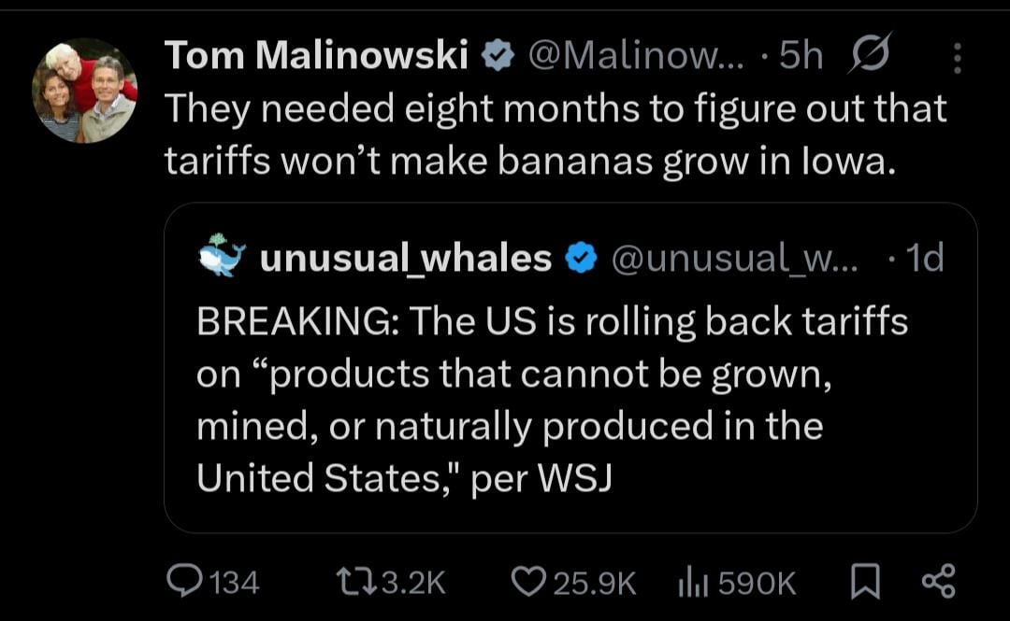Click the unusual_whales account name
The width and height of the screenshot is (1010, 621).
click(406, 259)
